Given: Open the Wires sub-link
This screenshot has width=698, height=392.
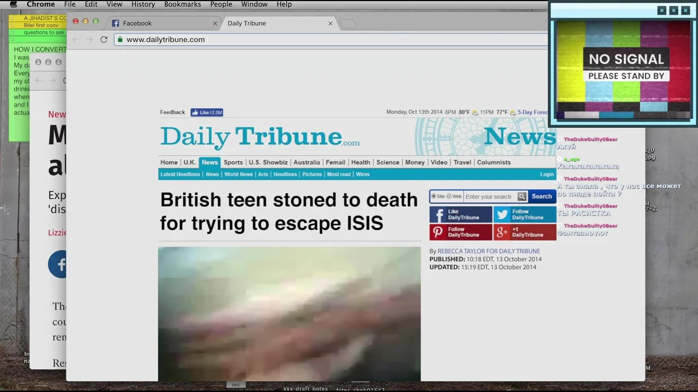Looking at the screenshot, I should click(363, 174).
